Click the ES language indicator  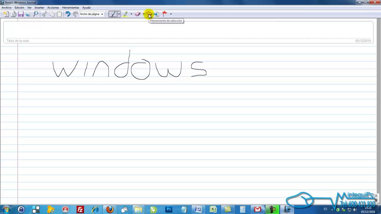(x=325, y=209)
